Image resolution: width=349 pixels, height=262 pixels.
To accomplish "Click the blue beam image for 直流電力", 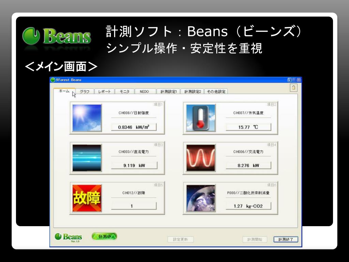I will [87, 158].
